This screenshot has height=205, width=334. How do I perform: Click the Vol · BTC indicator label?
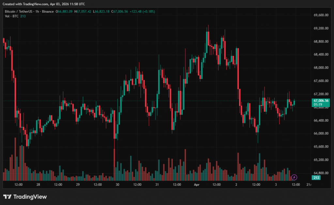(x=11, y=16)
